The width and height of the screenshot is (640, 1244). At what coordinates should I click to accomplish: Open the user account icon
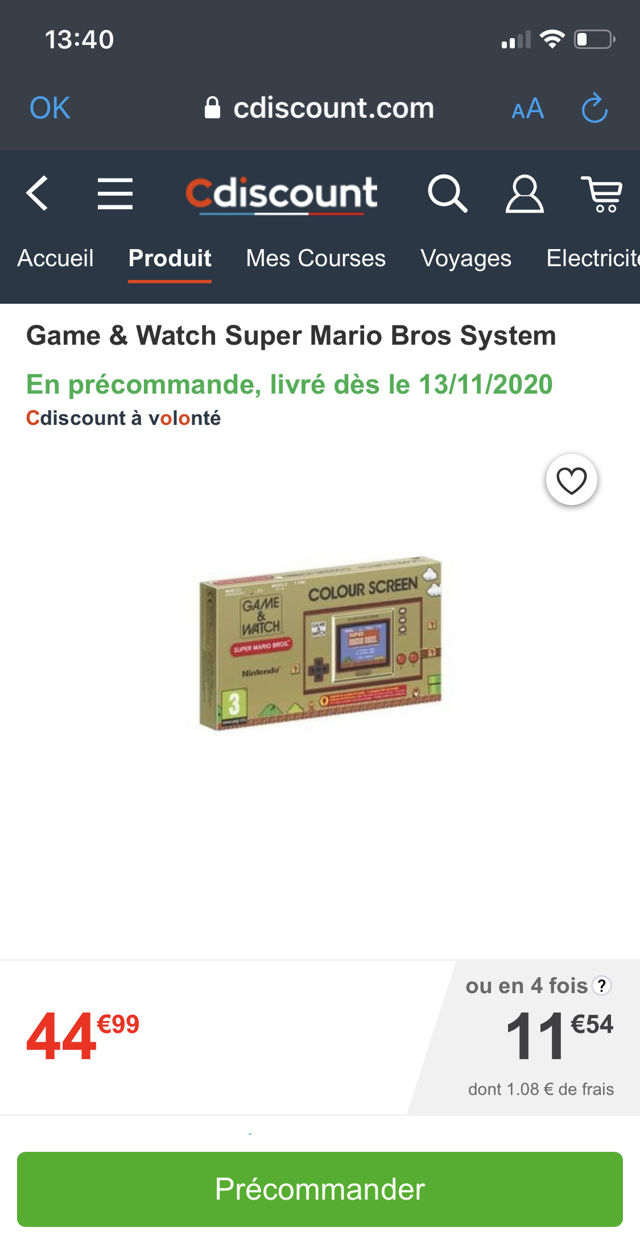pos(525,193)
